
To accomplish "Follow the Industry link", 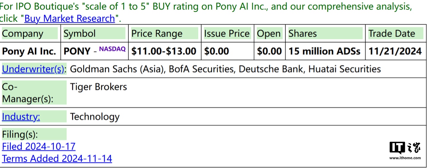I will pyautogui.click(x=21, y=116).
